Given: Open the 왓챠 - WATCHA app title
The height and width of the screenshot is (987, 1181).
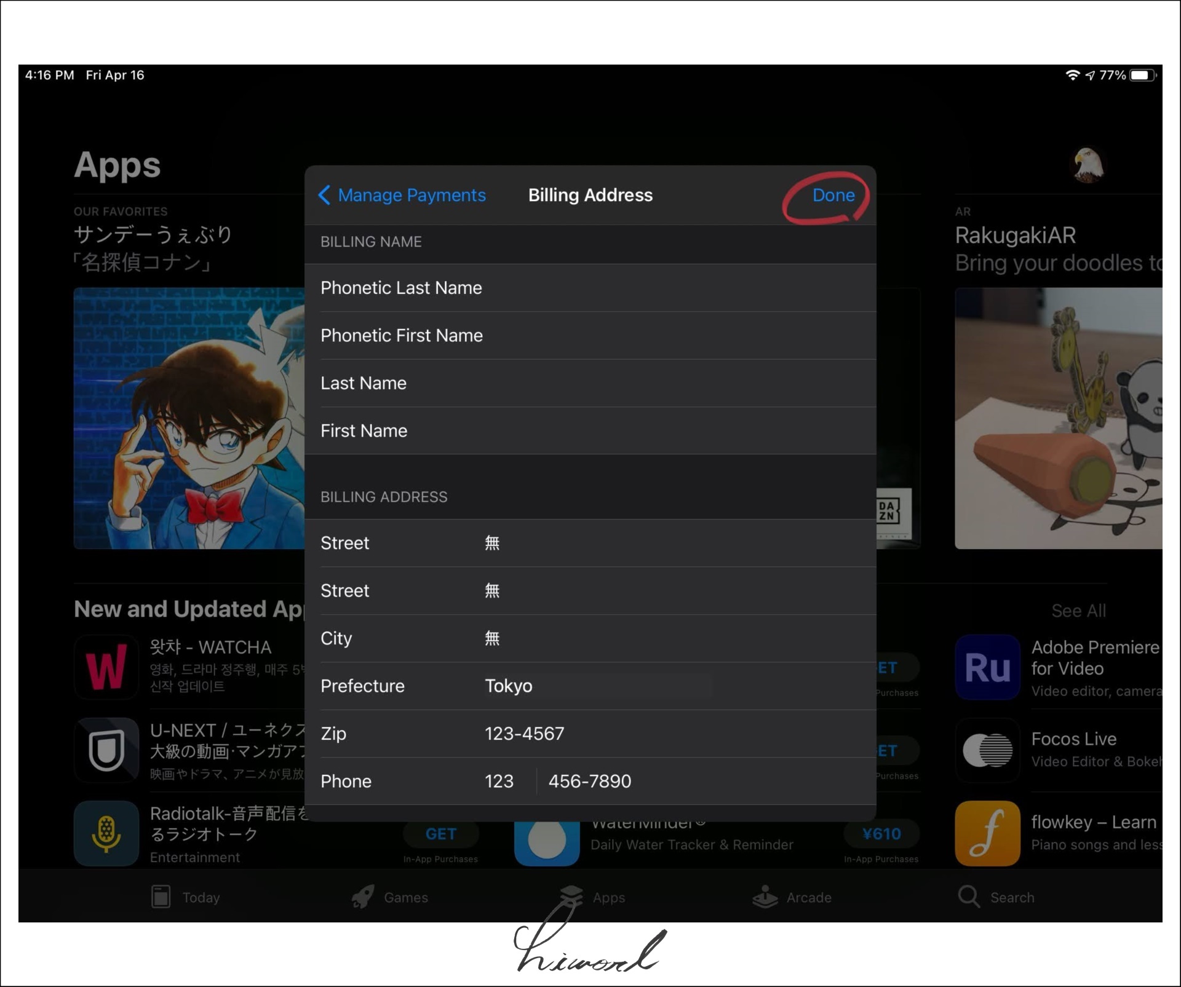Looking at the screenshot, I should (x=210, y=647).
